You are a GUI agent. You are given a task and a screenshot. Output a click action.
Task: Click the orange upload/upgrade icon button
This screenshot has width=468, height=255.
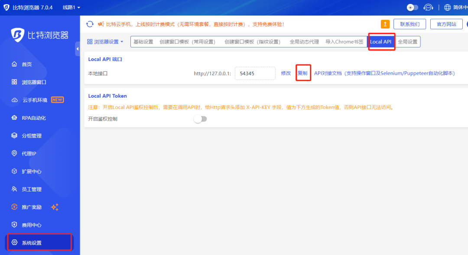pos(385,24)
